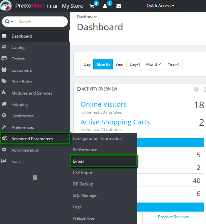
Task: Click the Stats bar chart icon
Action: 4,161
